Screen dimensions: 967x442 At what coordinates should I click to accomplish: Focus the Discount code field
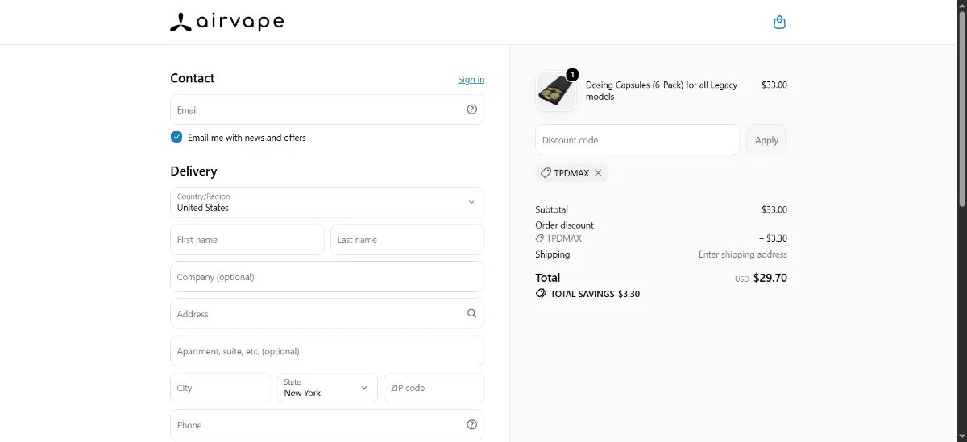pyautogui.click(x=637, y=140)
